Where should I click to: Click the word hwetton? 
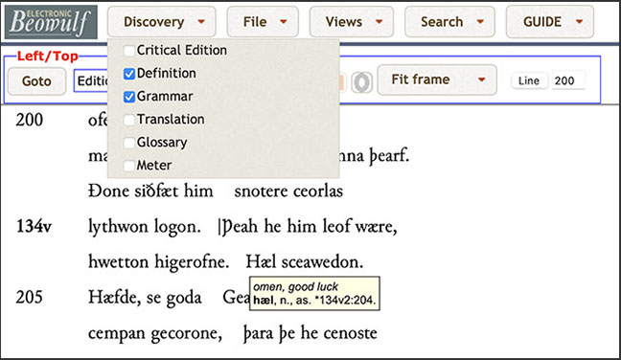(x=118, y=262)
